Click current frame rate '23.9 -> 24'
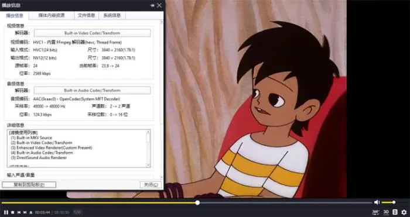410x217 pixels. point(110,66)
